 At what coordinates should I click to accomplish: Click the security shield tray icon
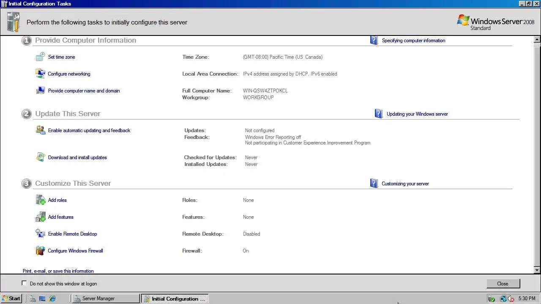[492, 299]
